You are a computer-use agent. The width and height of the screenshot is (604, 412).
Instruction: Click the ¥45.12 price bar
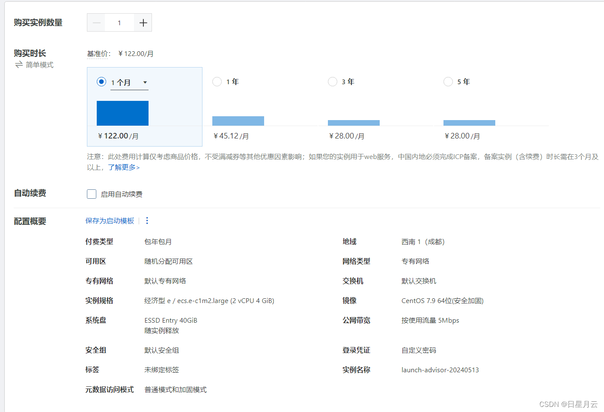(238, 121)
